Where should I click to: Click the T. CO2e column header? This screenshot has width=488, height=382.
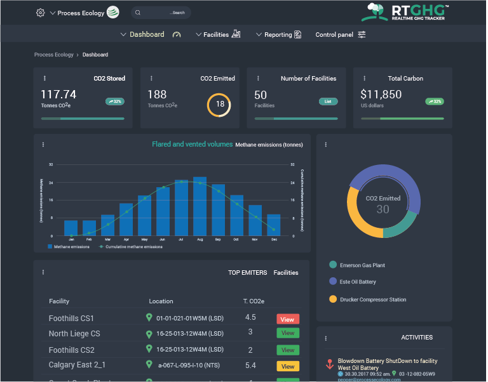tap(254, 301)
